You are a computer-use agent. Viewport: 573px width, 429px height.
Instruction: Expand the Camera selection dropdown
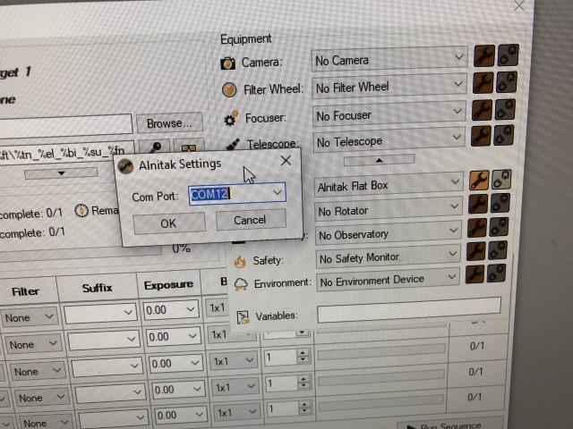[x=459, y=56]
